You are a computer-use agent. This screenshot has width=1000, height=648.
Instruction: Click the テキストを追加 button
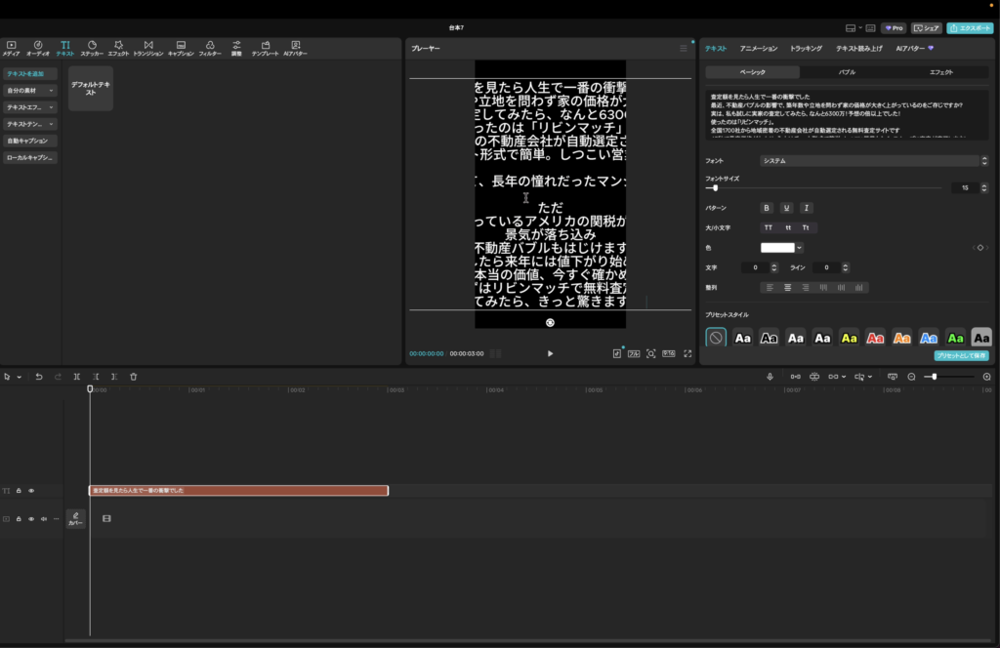coord(30,74)
